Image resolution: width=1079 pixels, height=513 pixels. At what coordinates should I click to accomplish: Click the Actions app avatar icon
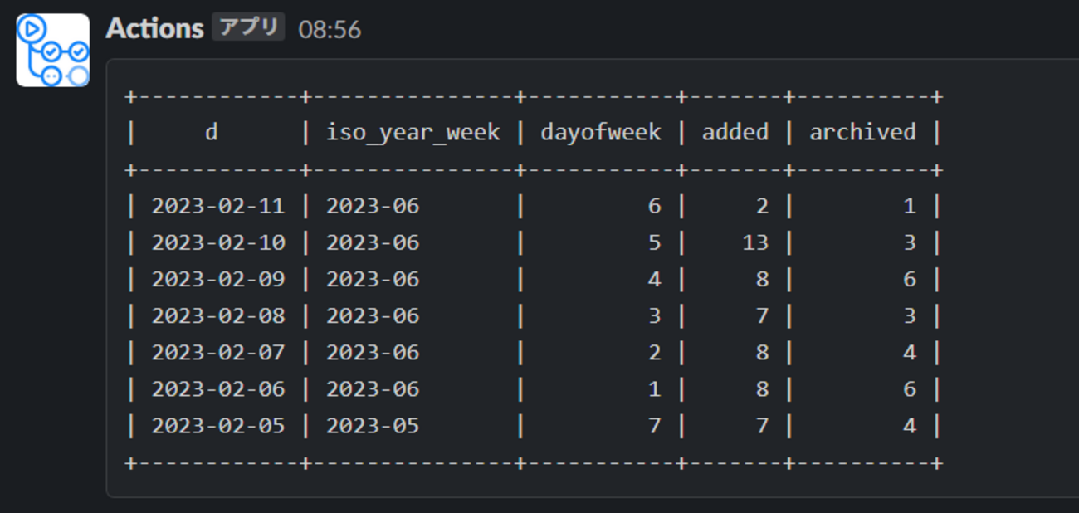(52, 50)
